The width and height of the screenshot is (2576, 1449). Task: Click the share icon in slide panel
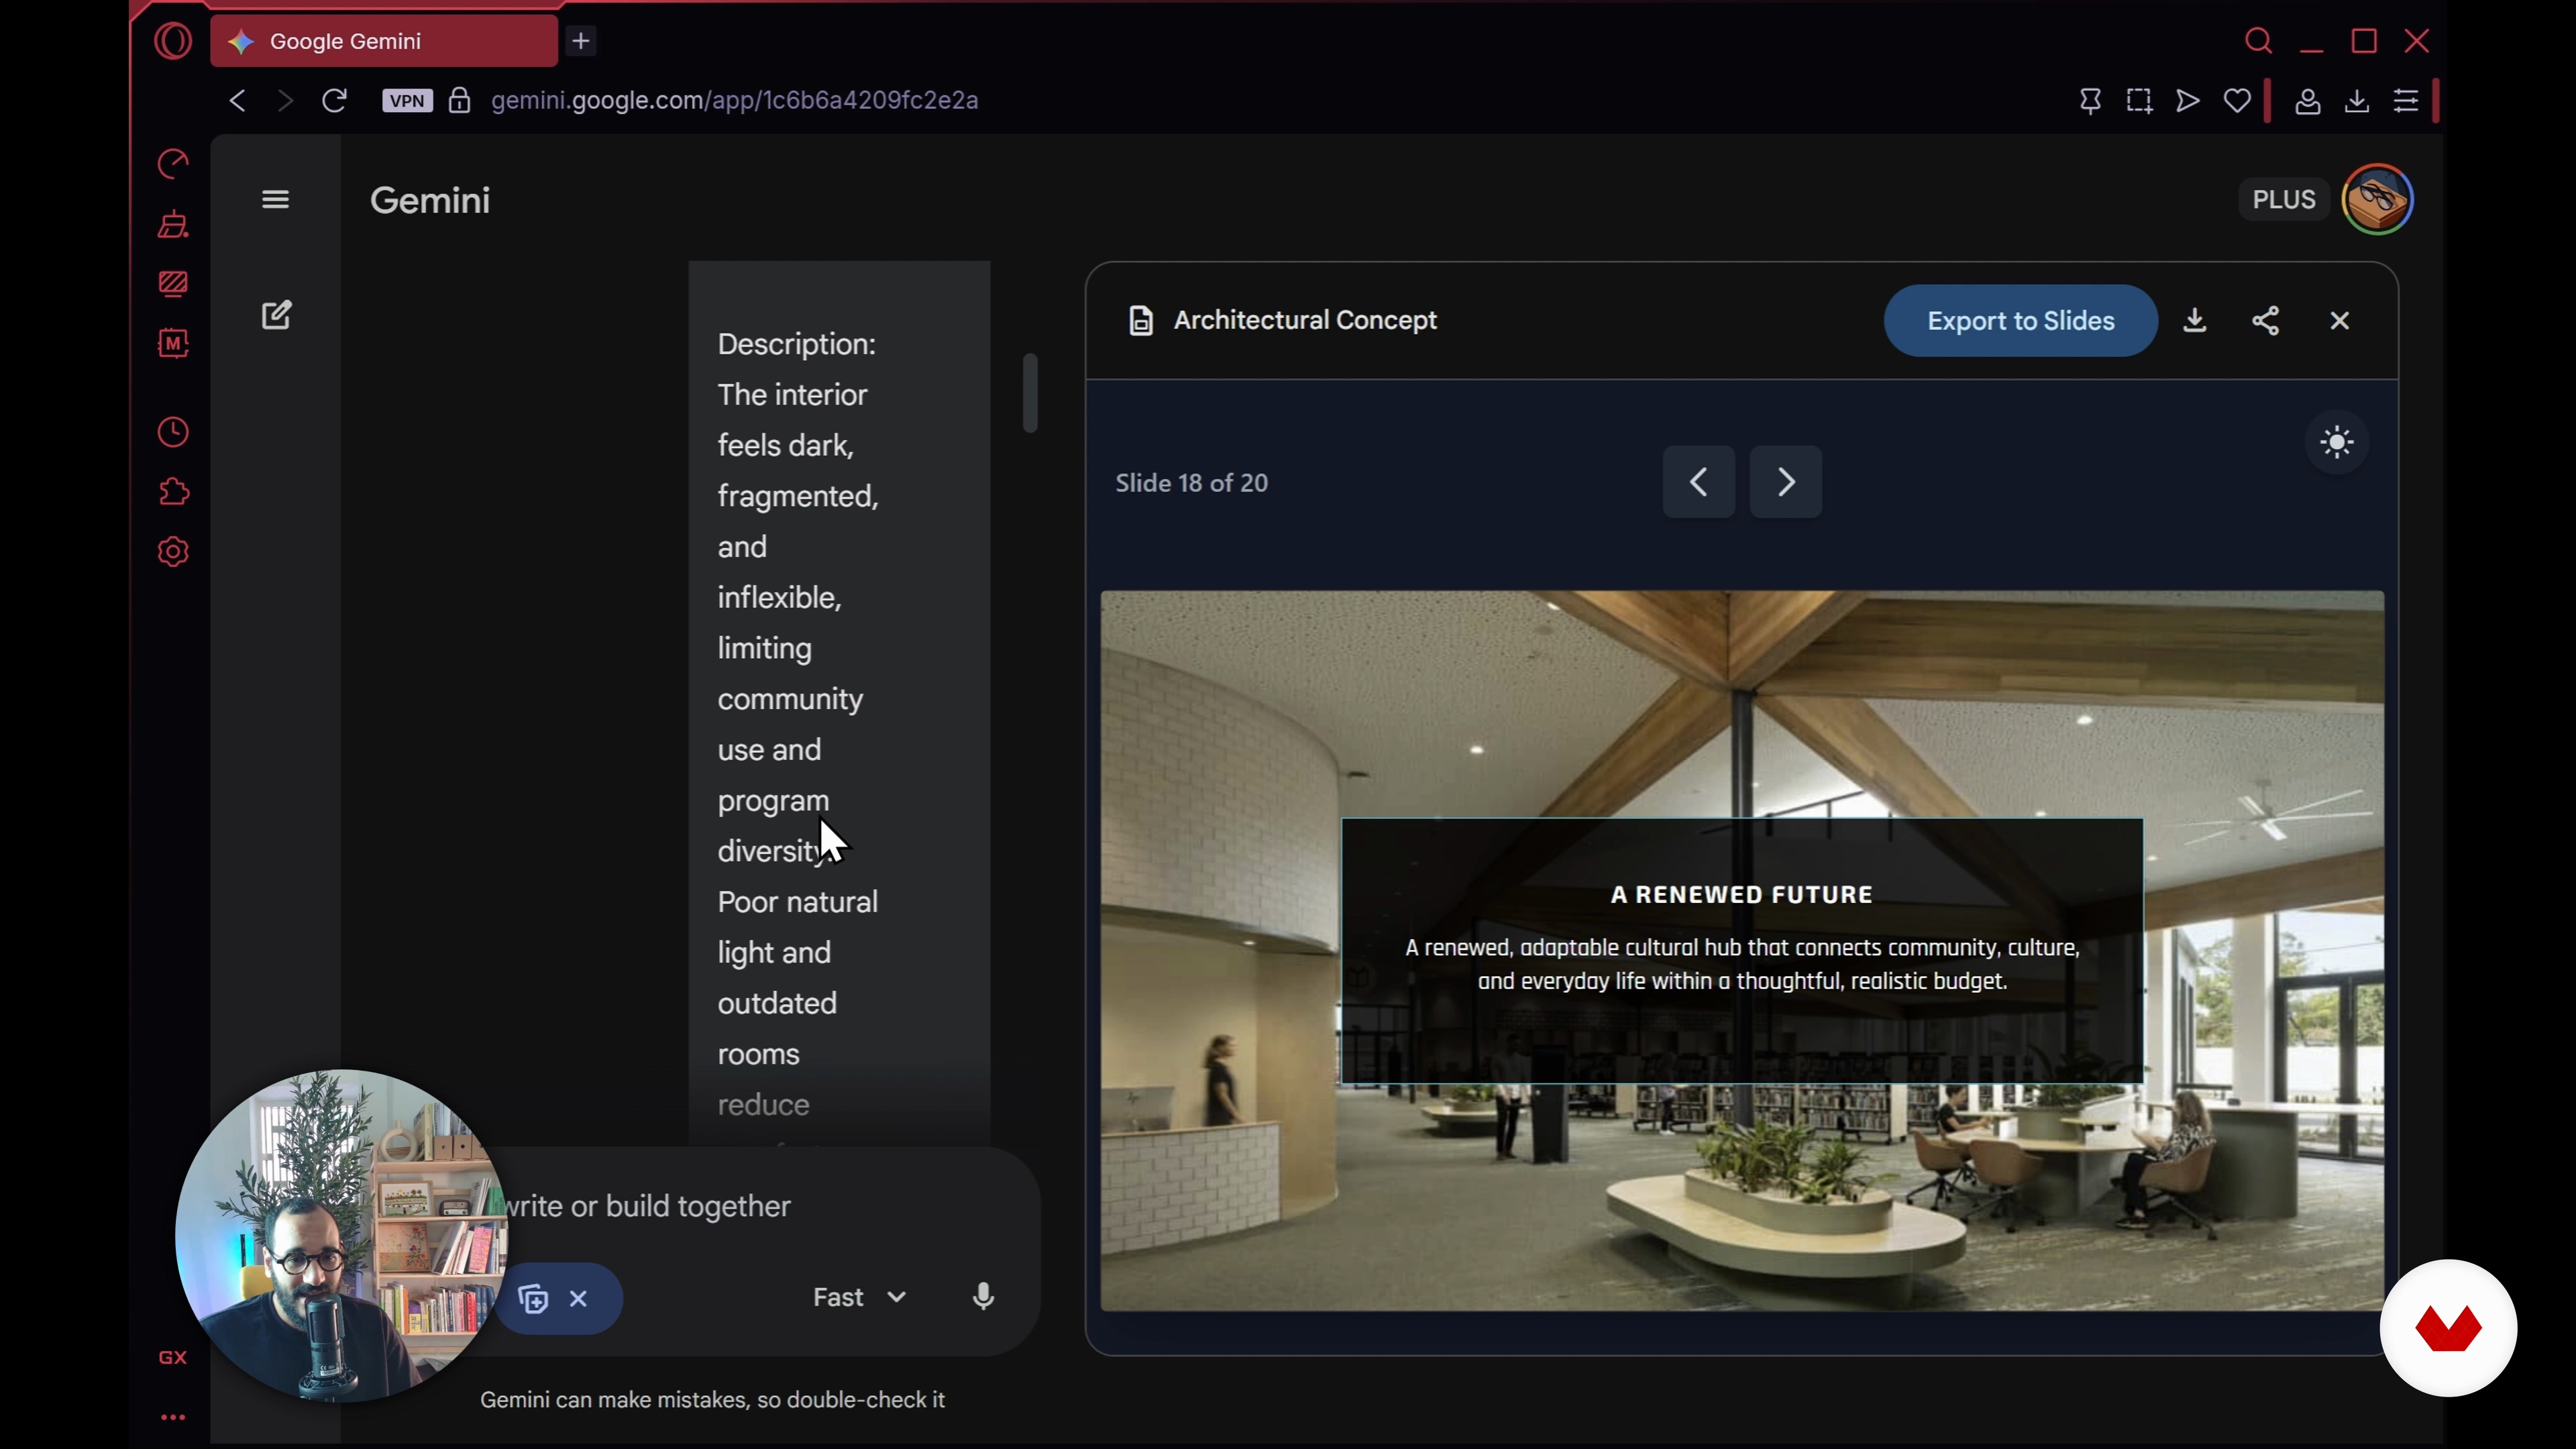tap(2265, 321)
